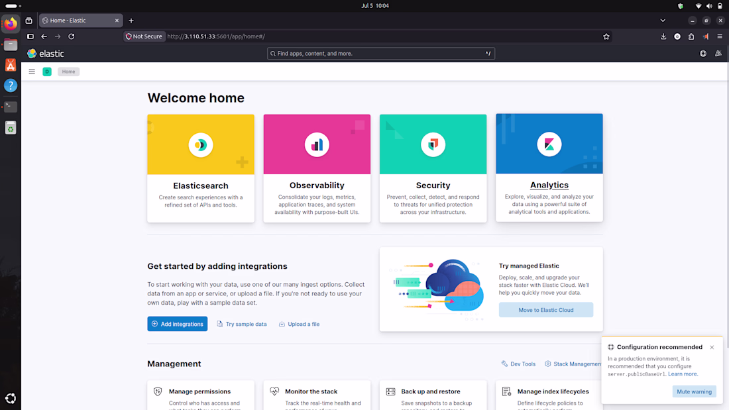Show applications via Ubuntu logo
Image resolution: width=729 pixels, height=410 pixels.
click(x=10, y=398)
